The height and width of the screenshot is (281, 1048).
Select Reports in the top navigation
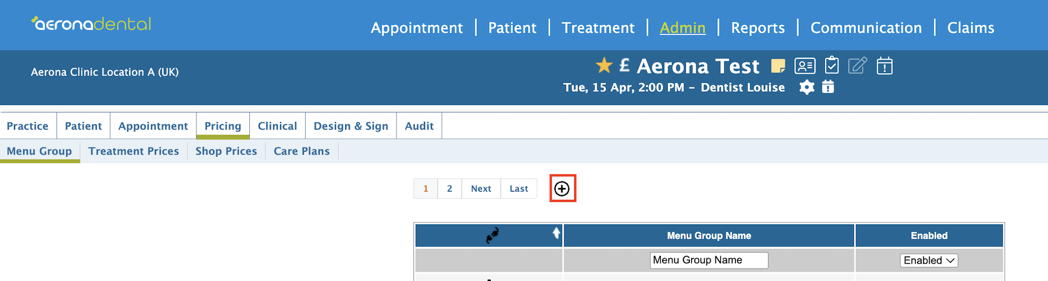(757, 28)
